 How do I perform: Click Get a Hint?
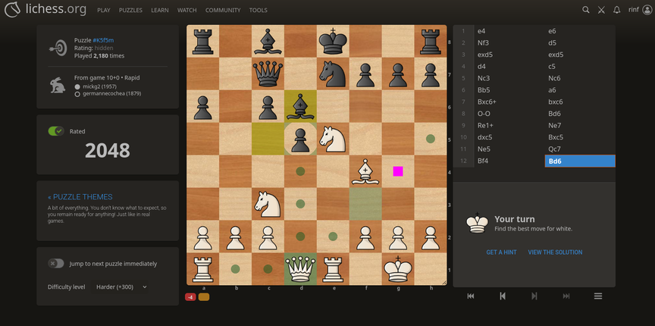click(501, 252)
